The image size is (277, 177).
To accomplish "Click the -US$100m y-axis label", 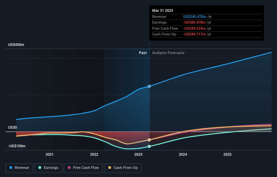I will point(17,146).
